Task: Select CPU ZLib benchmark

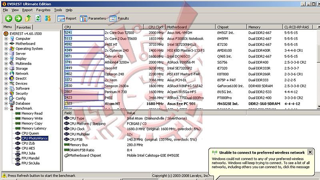Action: 28,143
